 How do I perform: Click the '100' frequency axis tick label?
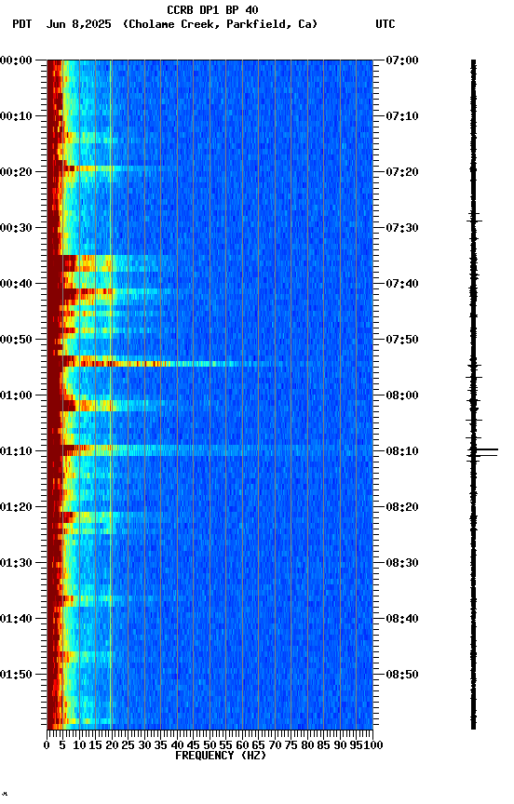[373, 746]
